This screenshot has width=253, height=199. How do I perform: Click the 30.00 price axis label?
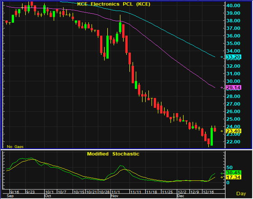pyautogui.click(x=234, y=81)
